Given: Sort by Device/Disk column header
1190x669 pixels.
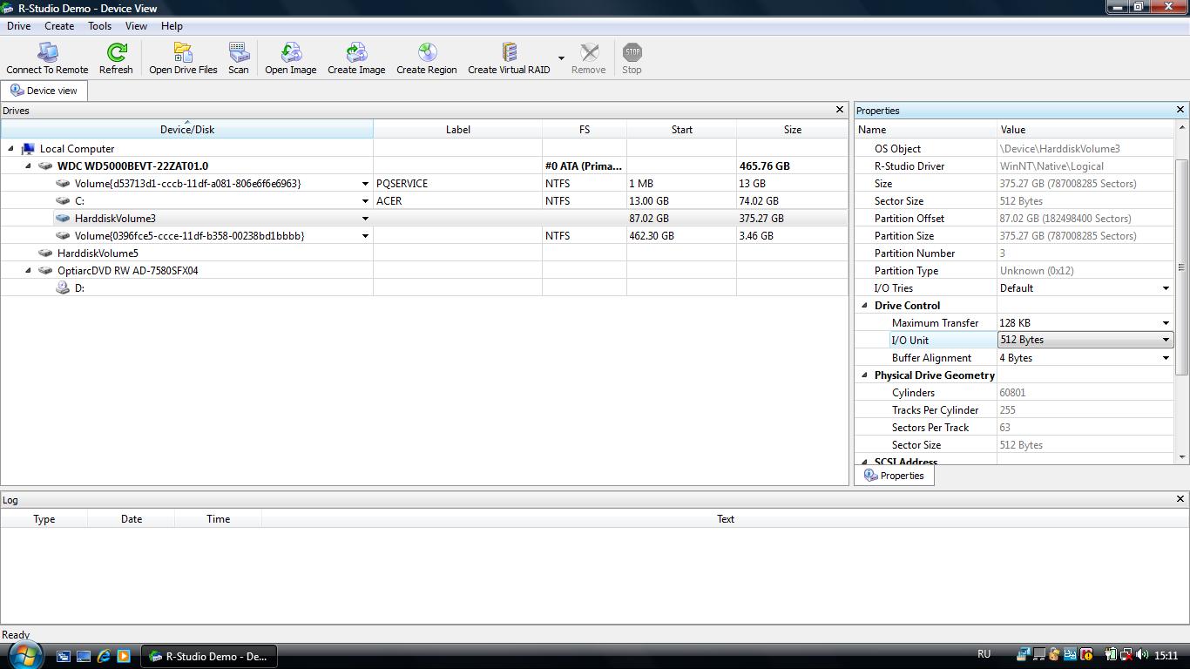Looking at the screenshot, I should (186, 129).
